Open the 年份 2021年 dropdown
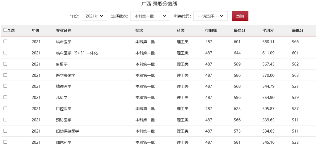This screenshot has height=153, width=316. pyautogui.click(x=94, y=16)
